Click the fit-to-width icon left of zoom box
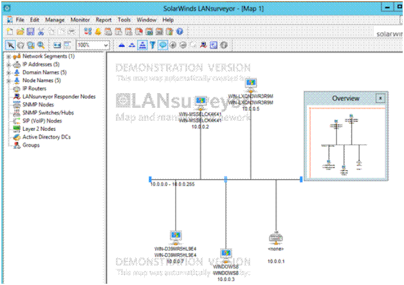 click(57, 46)
